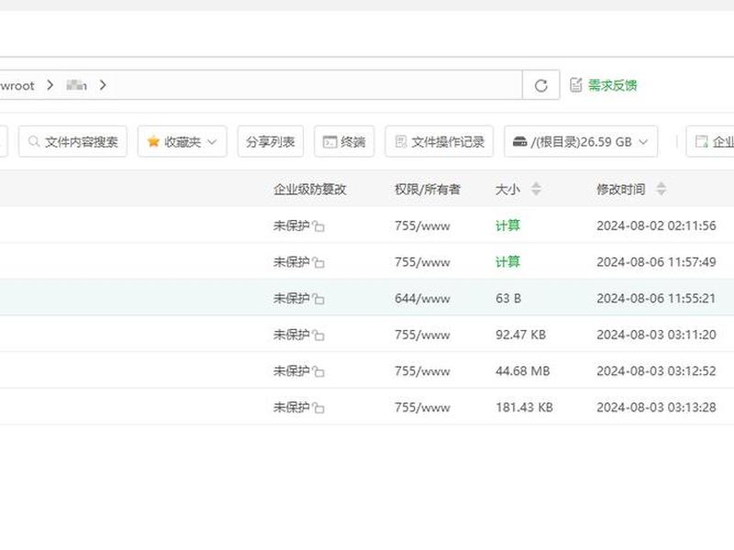Click 计算 for row 2024-08-06 11:57:49
734x550 pixels.
507,262
